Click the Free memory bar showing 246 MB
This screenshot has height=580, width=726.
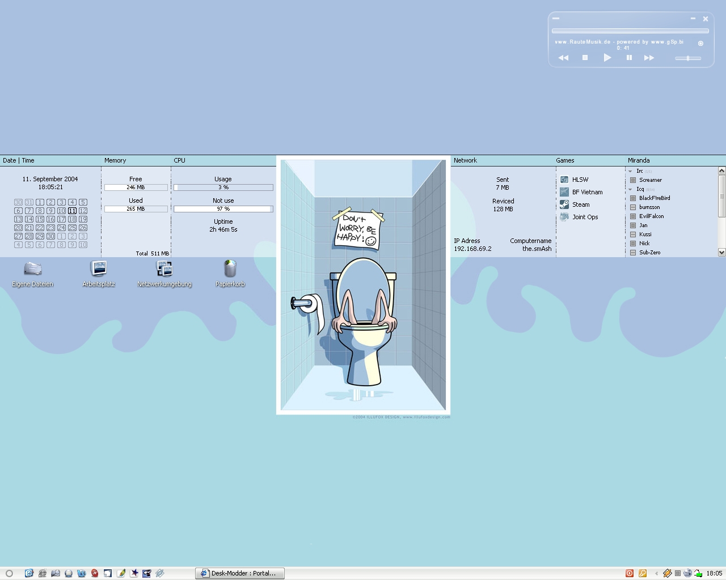[x=136, y=187]
